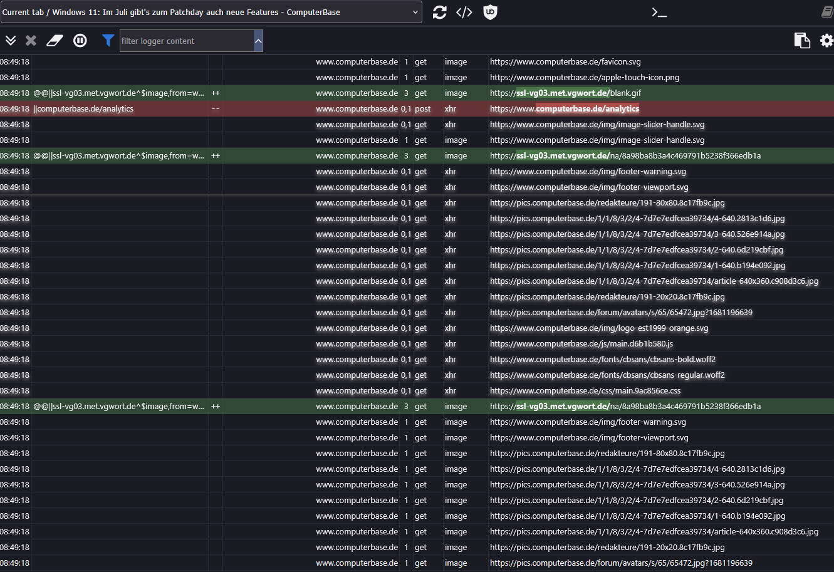Image resolution: width=834 pixels, height=572 pixels.
Task: Open logger settings gear
Action: [827, 41]
